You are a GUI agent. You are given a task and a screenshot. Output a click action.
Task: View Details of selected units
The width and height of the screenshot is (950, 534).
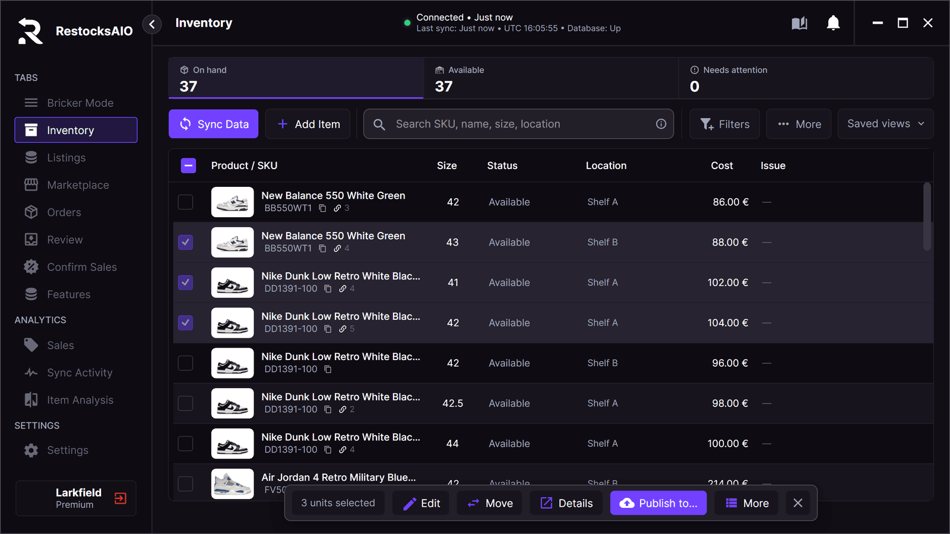coord(566,503)
